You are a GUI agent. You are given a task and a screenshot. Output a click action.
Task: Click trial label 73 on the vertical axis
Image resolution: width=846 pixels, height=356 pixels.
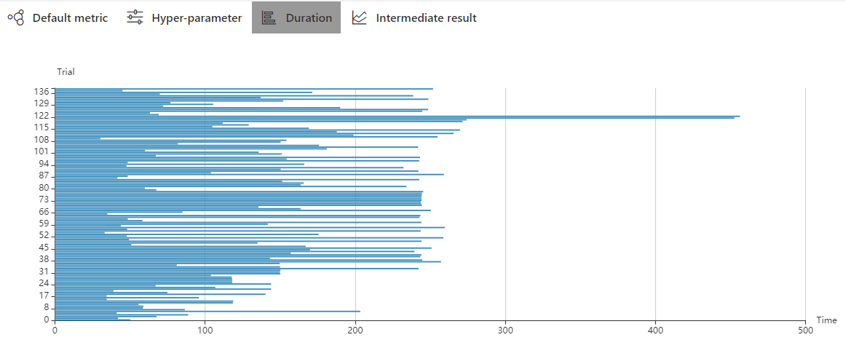click(x=44, y=199)
